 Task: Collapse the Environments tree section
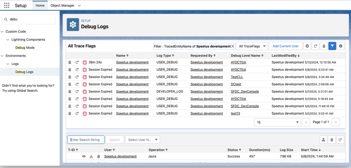(2, 56)
